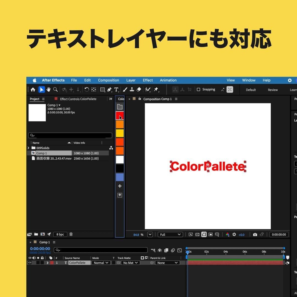This screenshot has height=297, width=297.
Task: Select the Selection arrow tool
Action: [41, 89]
